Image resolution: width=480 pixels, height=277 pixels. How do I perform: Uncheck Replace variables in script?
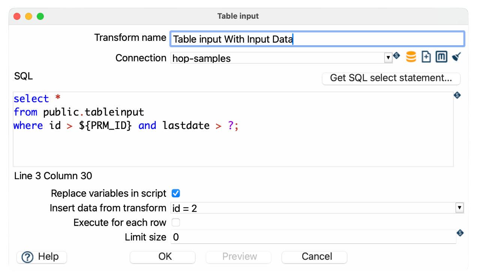click(176, 193)
